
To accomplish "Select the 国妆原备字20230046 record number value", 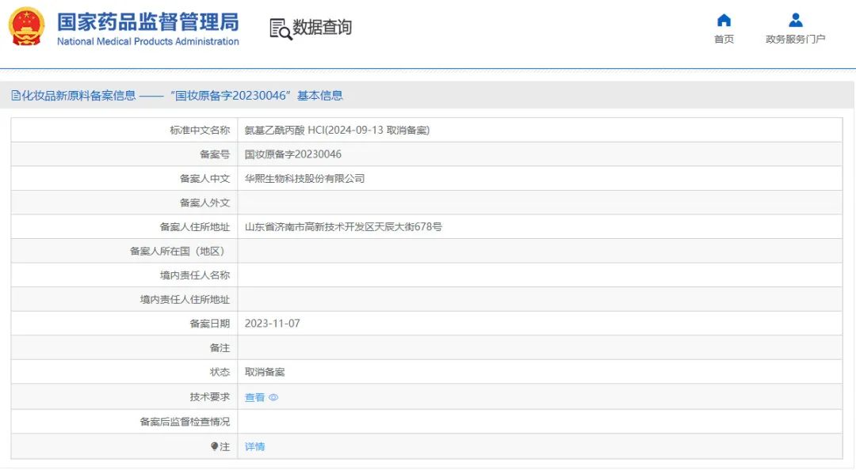I will 293,154.
